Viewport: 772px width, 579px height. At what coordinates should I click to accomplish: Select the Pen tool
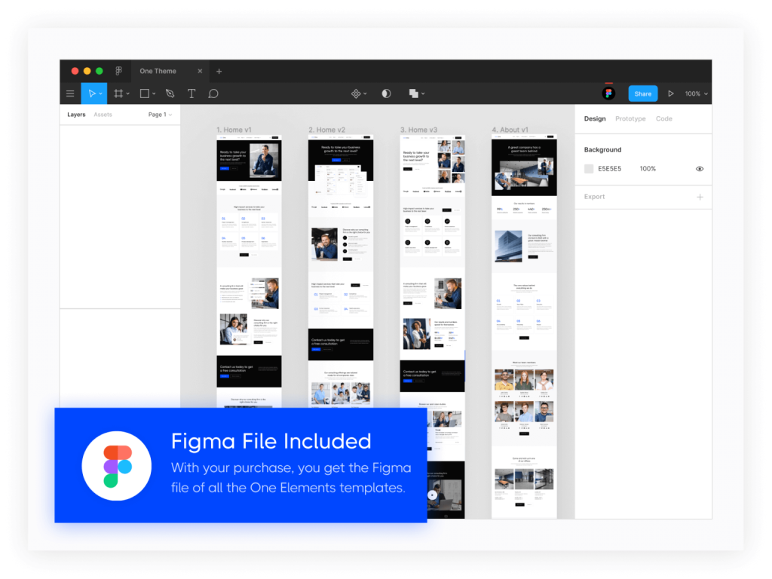point(170,93)
